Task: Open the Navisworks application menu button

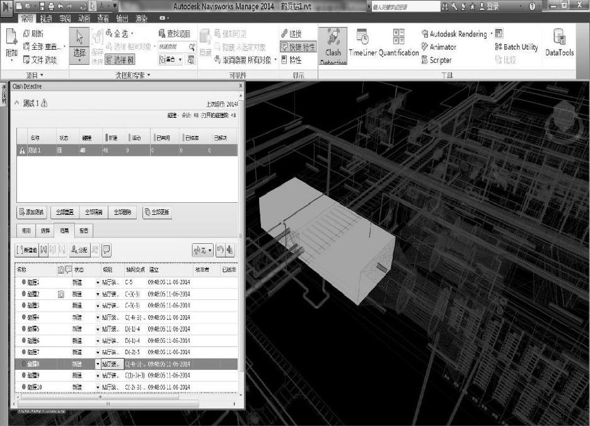Action: [x=6, y=8]
